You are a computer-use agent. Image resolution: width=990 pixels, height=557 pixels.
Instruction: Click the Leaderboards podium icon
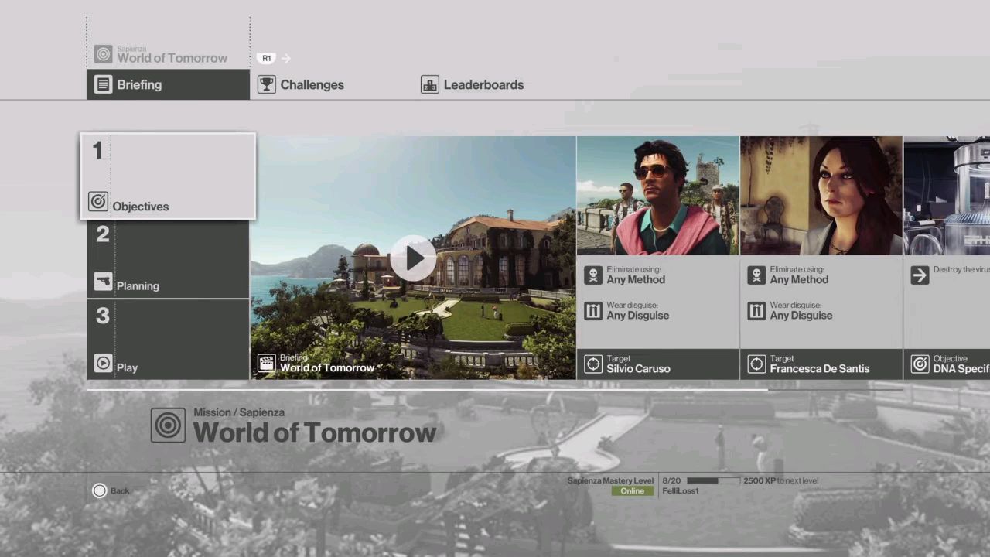tap(429, 84)
